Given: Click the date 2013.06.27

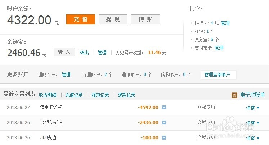Looking at the screenshot, I should tap(18, 108).
